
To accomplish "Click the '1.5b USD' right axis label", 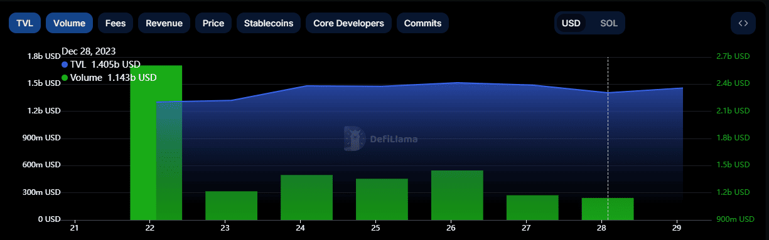I will pyautogui.click(x=733, y=165).
